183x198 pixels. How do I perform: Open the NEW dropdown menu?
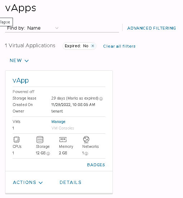click(x=19, y=61)
